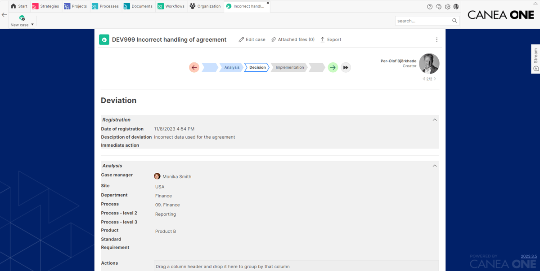This screenshot has width=540, height=271.
Task: Open the user profile avatar in top bar
Action: click(456, 7)
